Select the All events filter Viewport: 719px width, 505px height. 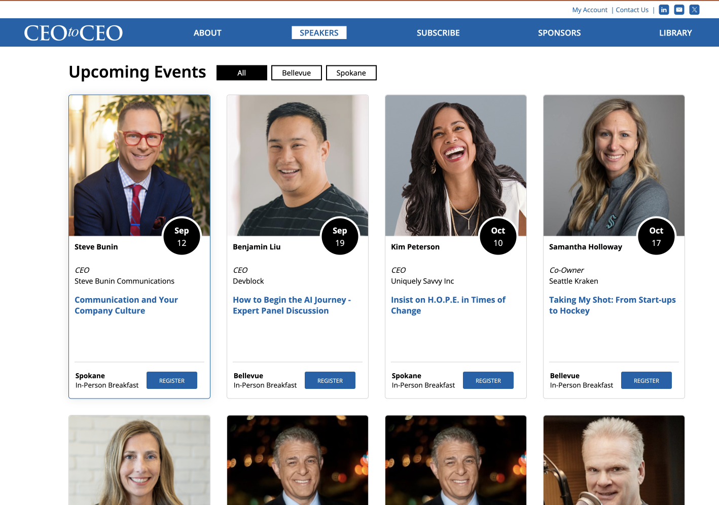click(242, 73)
